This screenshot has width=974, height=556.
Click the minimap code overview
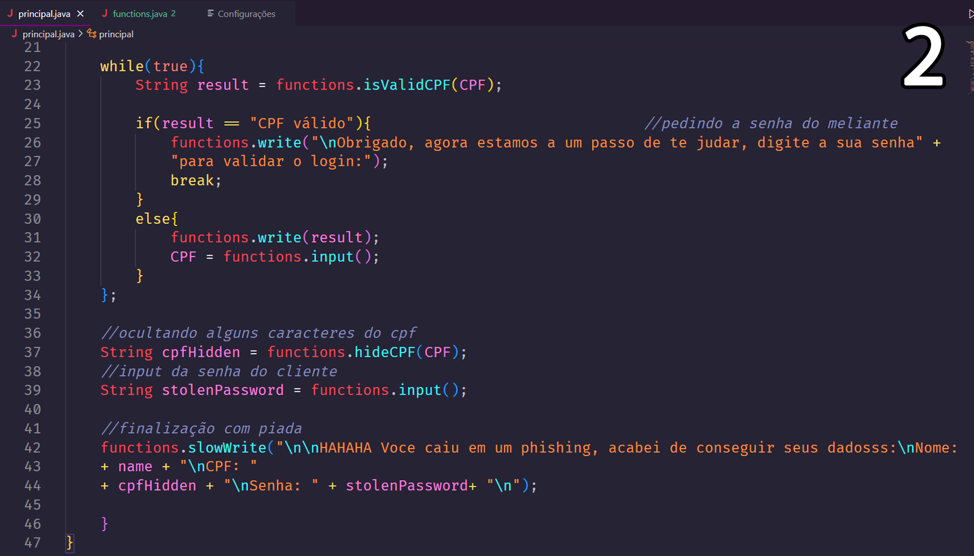(970, 67)
